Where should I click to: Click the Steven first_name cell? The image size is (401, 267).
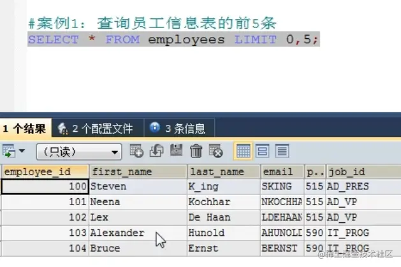pyautogui.click(x=138, y=187)
